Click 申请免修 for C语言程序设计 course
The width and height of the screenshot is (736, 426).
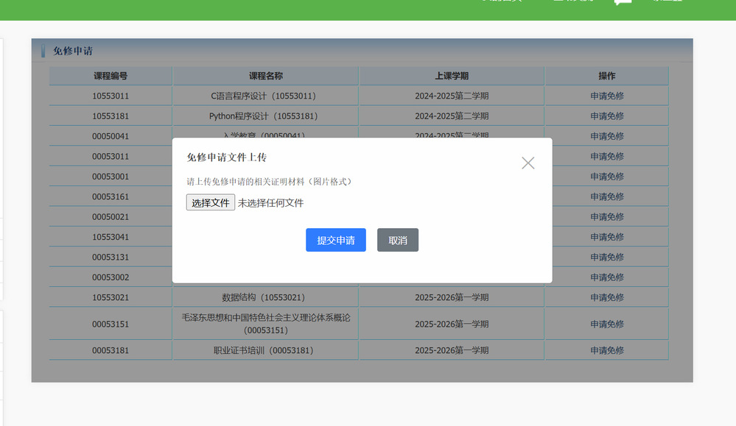[606, 96]
